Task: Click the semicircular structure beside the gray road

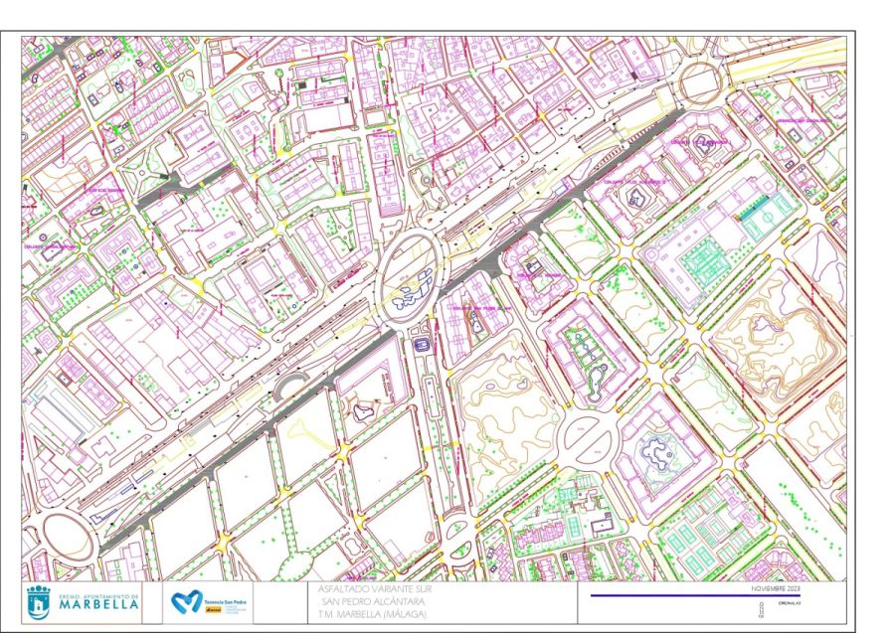Action: point(291,386)
